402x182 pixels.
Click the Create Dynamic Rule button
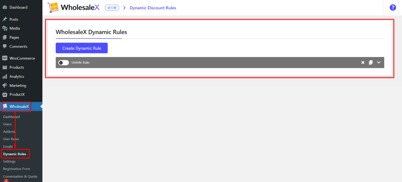[82, 48]
